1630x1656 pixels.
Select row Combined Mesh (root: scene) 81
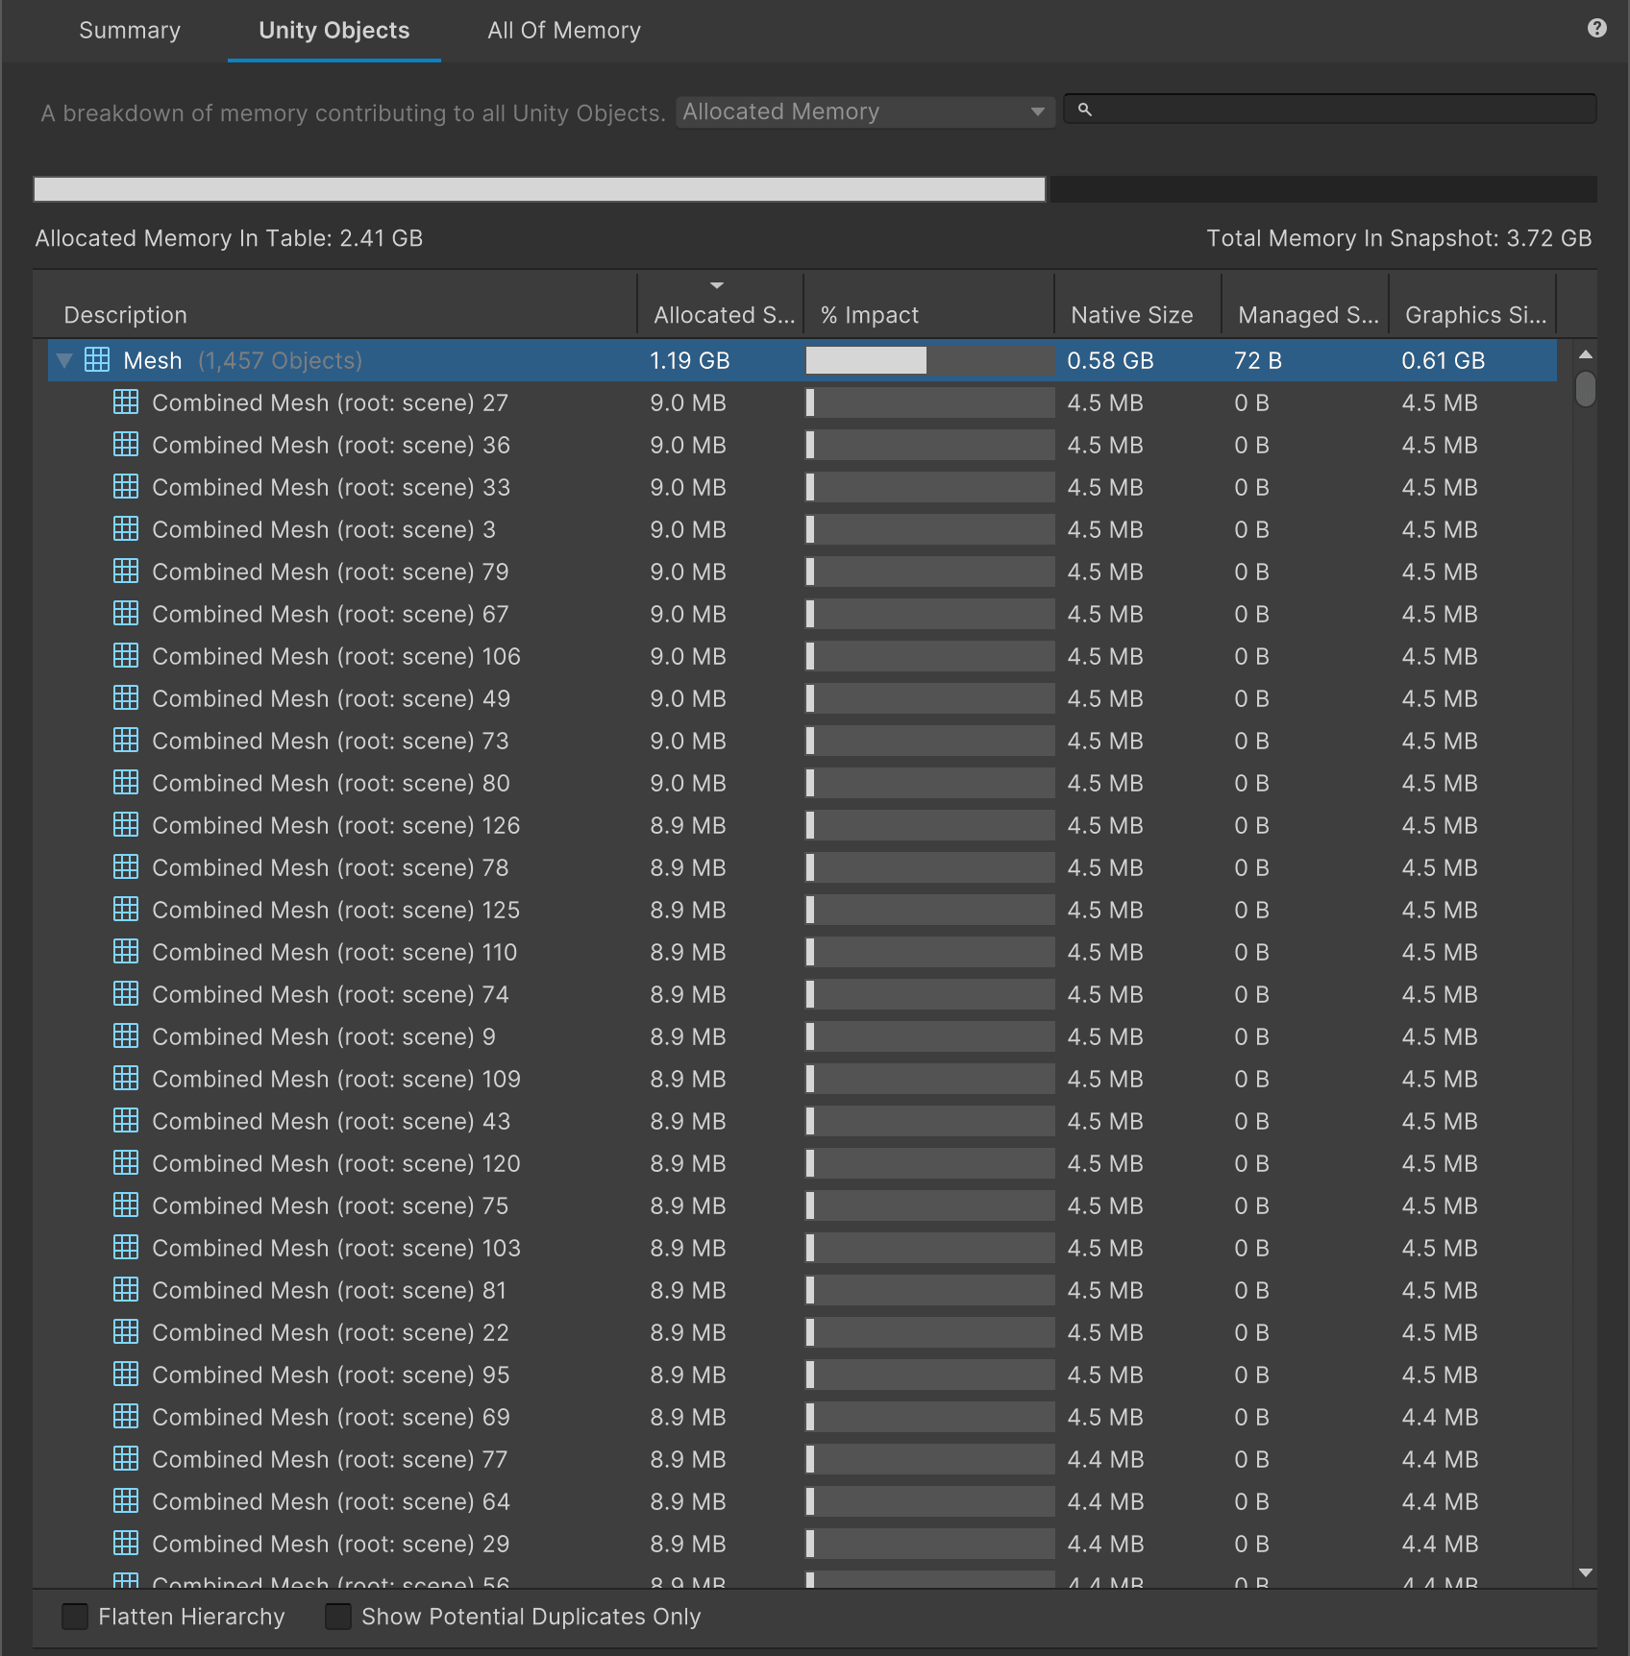pyautogui.click(x=803, y=1290)
